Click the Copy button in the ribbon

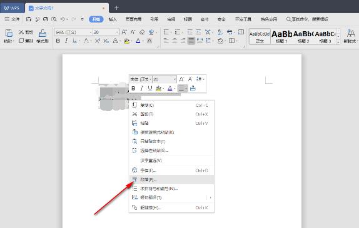click(x=26, y=41)
